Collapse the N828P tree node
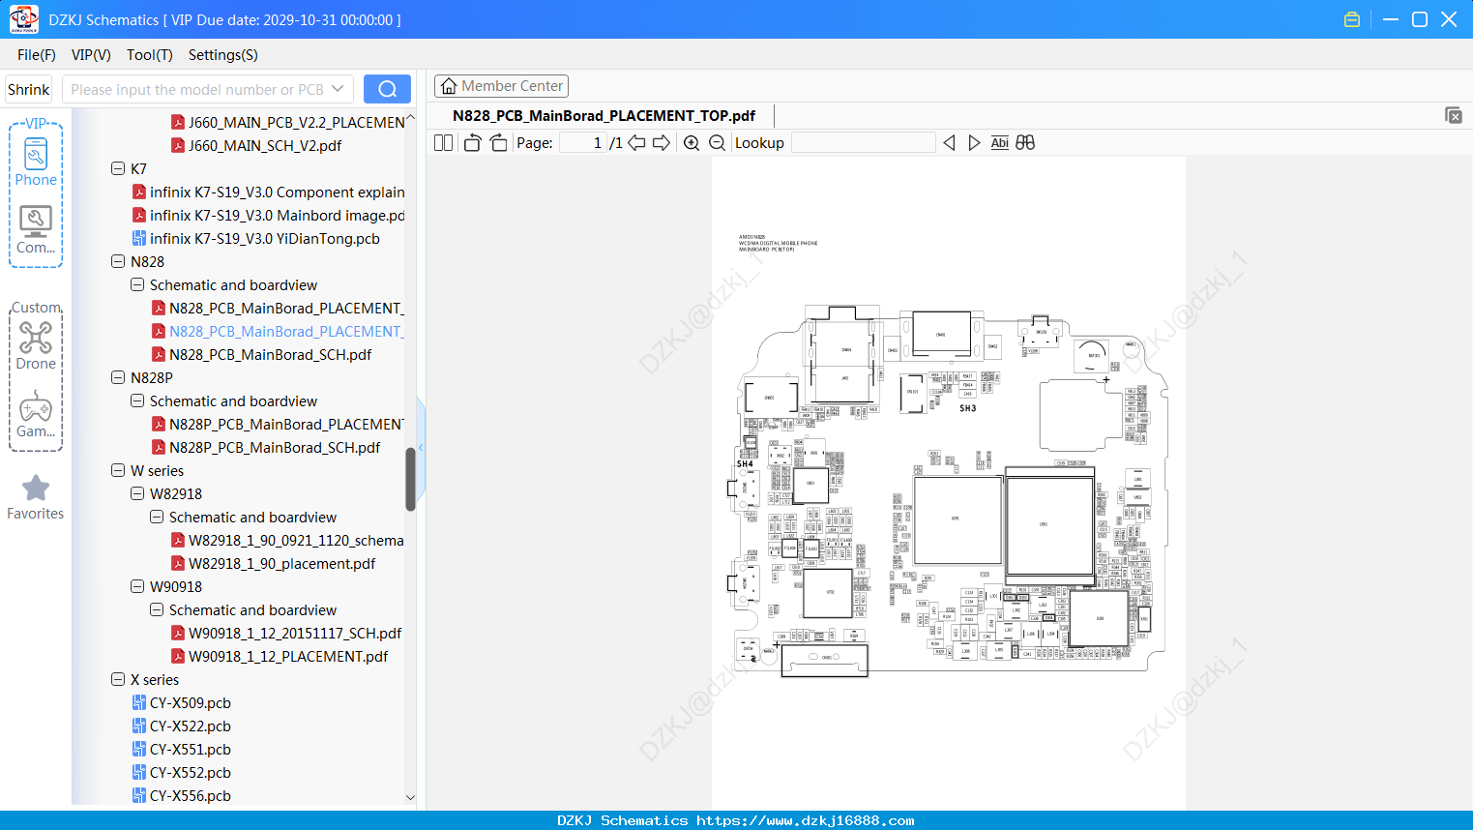This screenshot has width=1473, height=830. pos(118,377)
